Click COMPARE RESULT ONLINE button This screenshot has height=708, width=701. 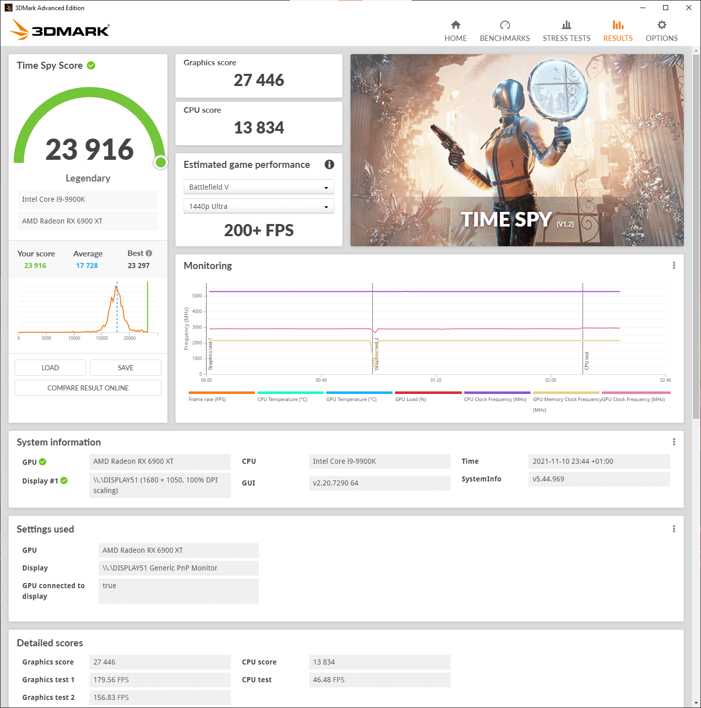88,388
